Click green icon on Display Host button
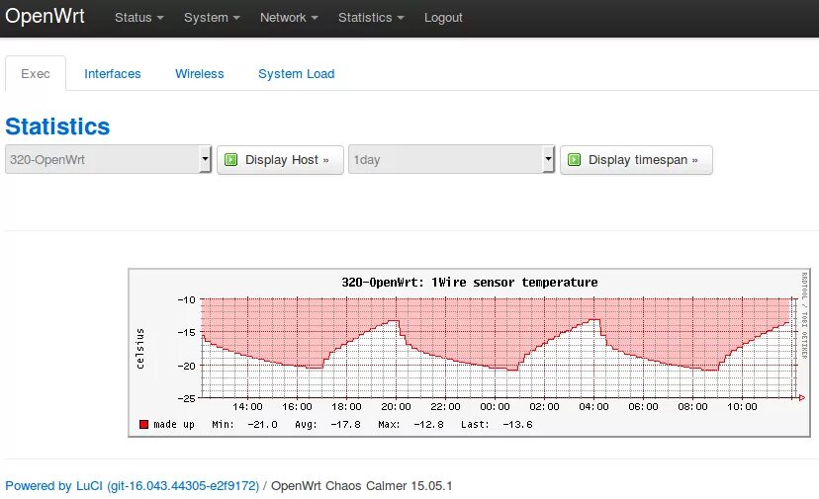Screen dimensions: 819x499 [230, 159]
